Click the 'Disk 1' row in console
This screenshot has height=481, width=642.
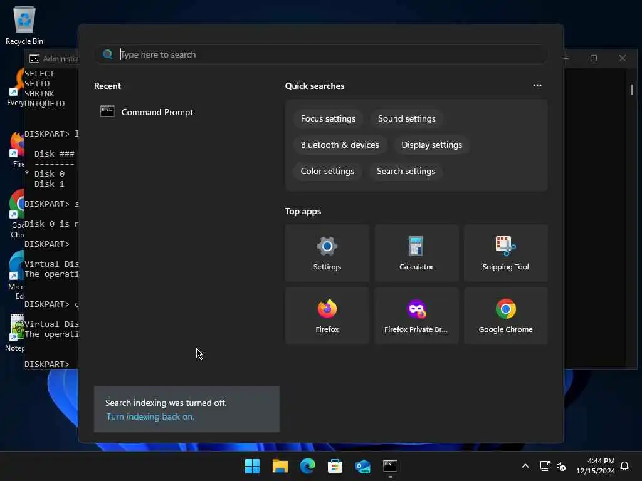click(x=49, y=184)
